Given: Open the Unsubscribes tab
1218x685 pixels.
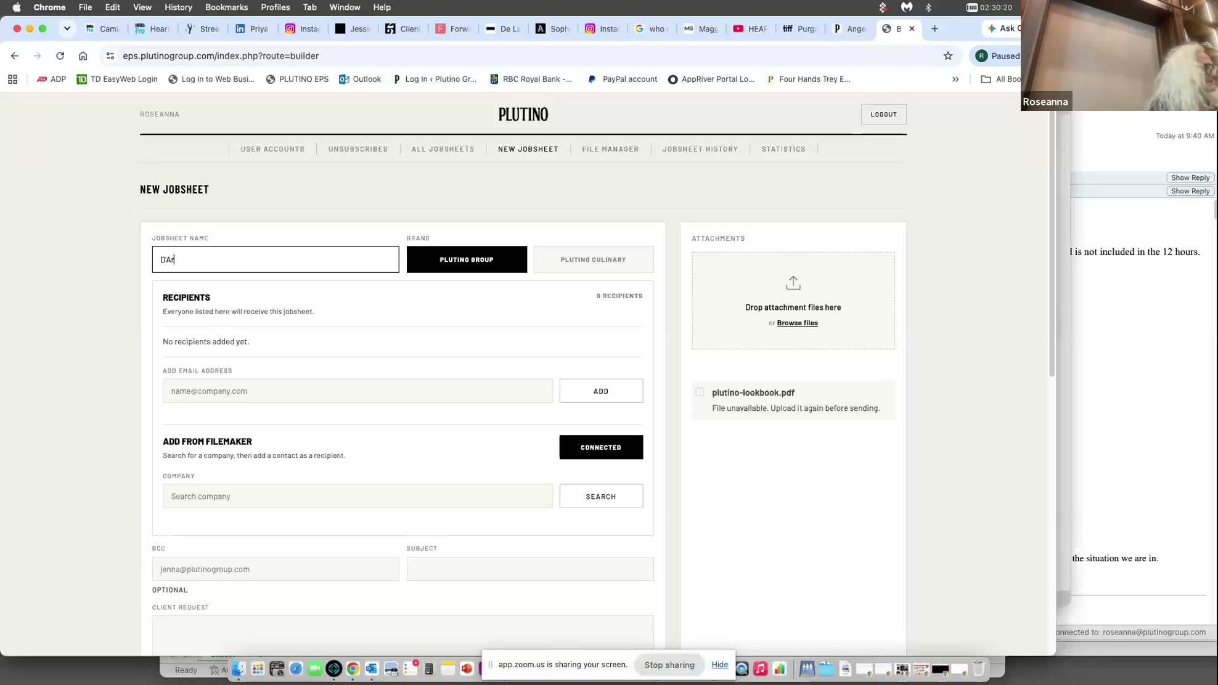Looking at the screenshot, I should pyautogui.click(x=358, y=149).
